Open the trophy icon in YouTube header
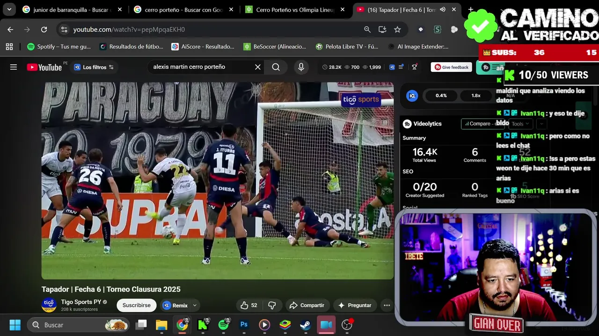The image size is (599, 336). 414,67
